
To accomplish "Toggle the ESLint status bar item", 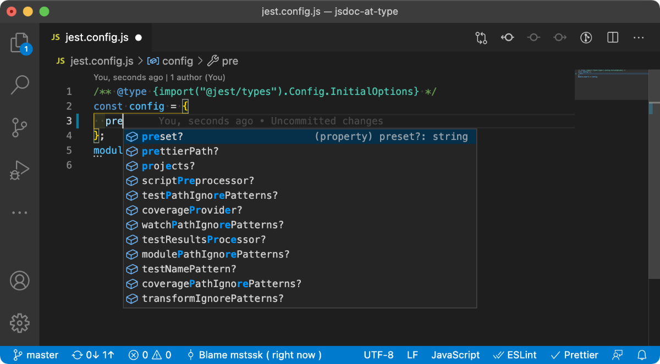I will [x=516, y=355].
